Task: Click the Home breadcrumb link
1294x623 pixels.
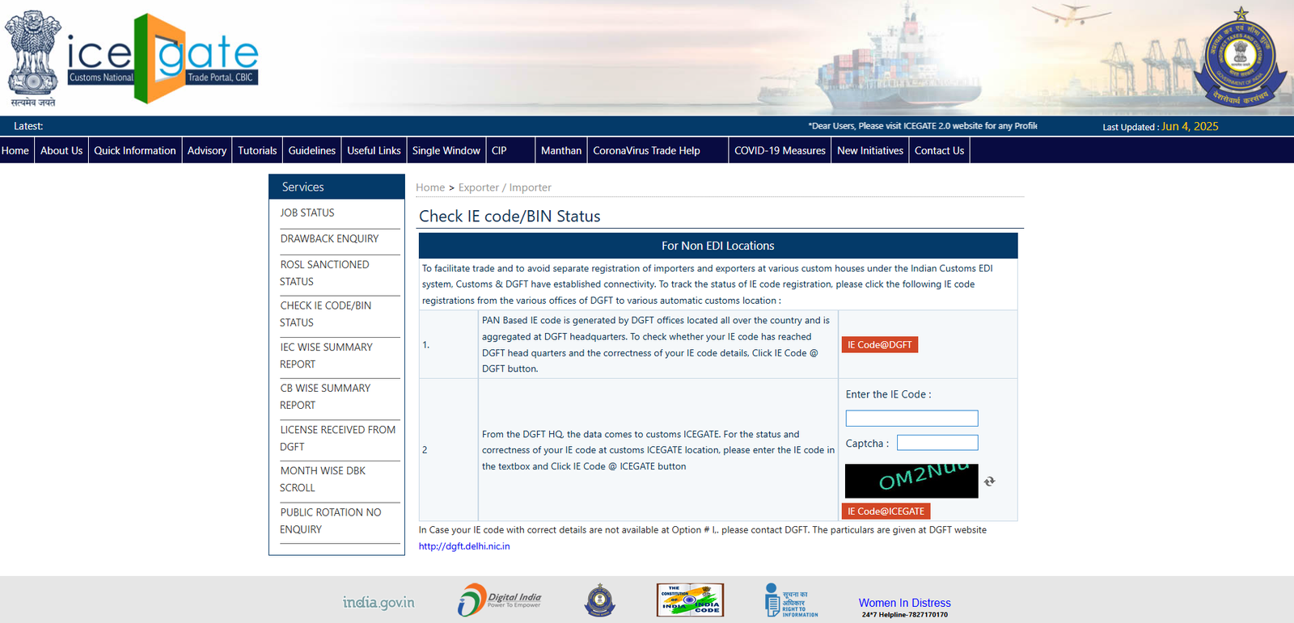Action: (430, 187)
